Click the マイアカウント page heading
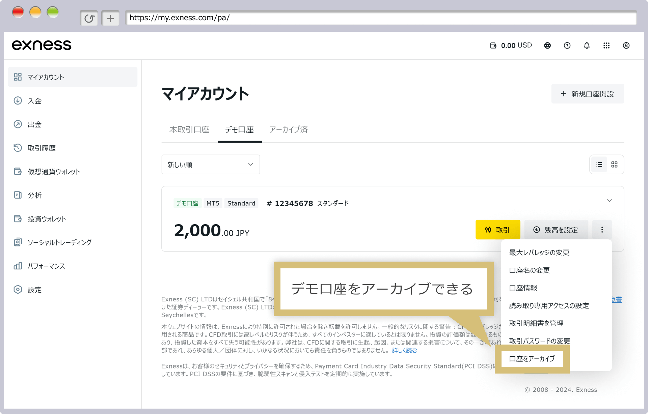Image resolution: width=648 pixels, height=414 pixels. (205, 94)
